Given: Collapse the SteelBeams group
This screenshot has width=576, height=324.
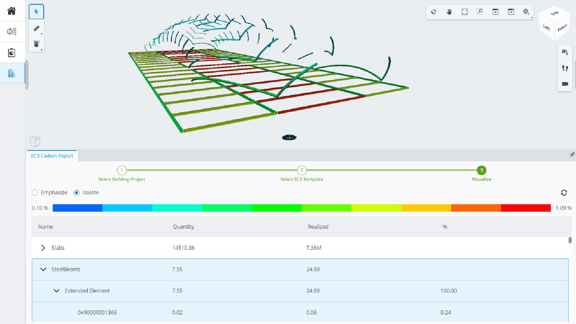Looking at the screenshot, I should coord(44,269).
